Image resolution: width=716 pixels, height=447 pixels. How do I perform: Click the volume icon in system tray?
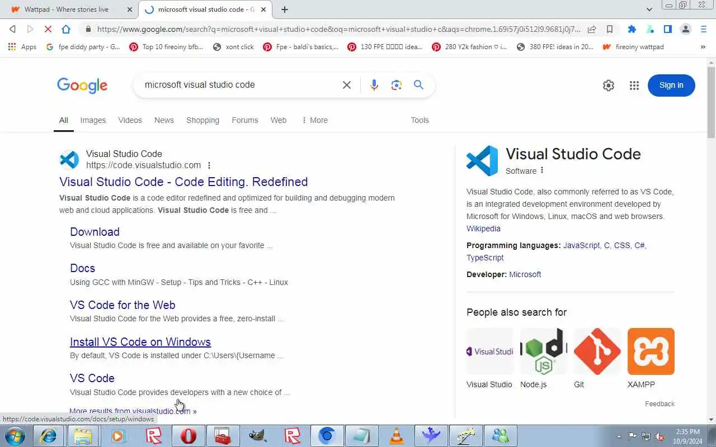(x=660, y=436)
